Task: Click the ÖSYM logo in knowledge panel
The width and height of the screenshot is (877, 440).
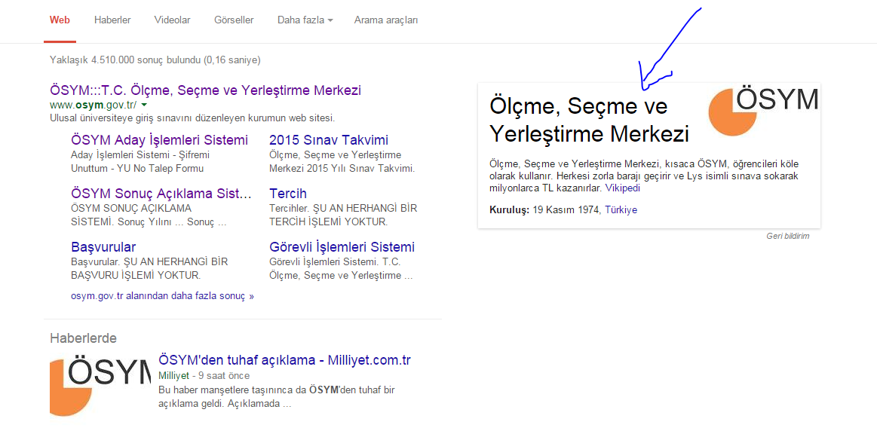Action: coord(763,111)
